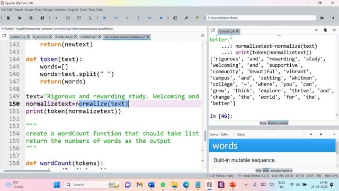Switch to the untitled1.py editor tab
The image size is (339, 191).
(x=18, y=37)
